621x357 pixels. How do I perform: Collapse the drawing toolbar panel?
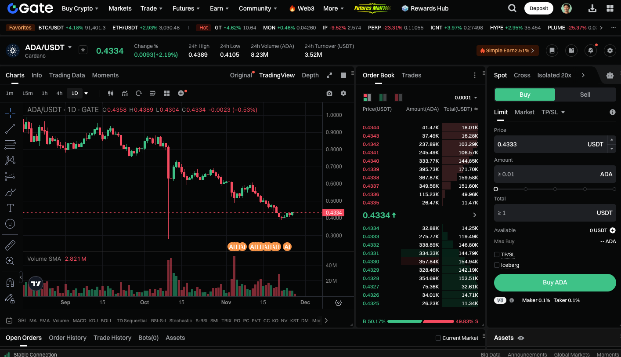tap(21, 277)
